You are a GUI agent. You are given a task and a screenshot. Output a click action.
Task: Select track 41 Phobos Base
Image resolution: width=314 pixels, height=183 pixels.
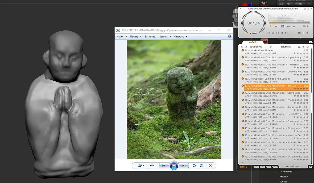[275, 101]
